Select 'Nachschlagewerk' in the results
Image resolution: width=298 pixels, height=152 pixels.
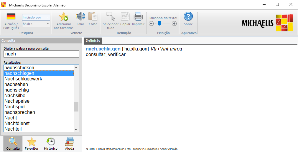point(39,79)
